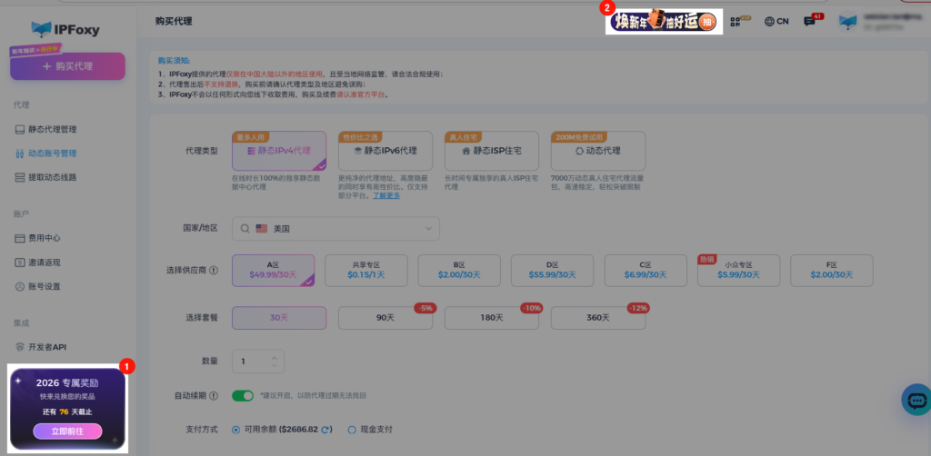Image resolution: width=931 pixels, height=456 pixels.
Task: Click the 立即前往 button in reward banner
Action: (x=67, y=431)
